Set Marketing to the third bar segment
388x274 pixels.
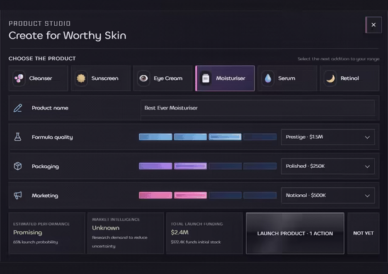[225, 195]
